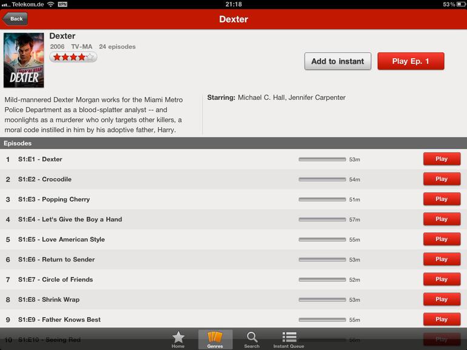This screenshot has height=350, width=467.
Task: Click Play Ep. 1 button
Action: pos(411,61)
